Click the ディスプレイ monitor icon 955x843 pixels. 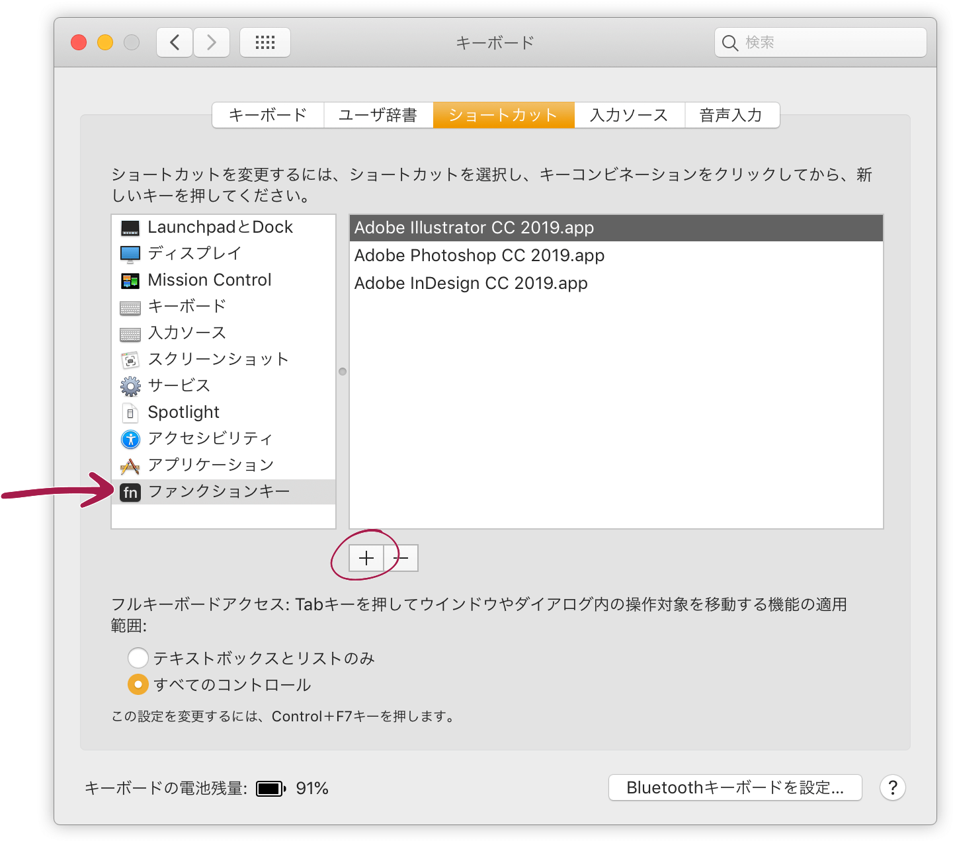pyautogui.click(x=130, y=255)
